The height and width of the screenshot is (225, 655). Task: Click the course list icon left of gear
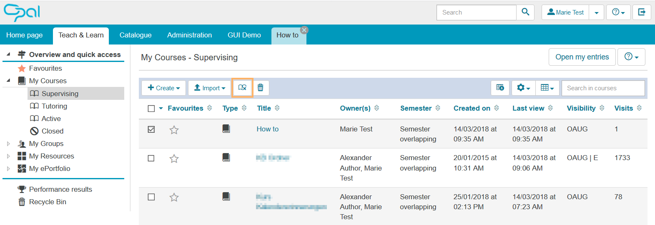pyautogui.click(x=500, y=88)
